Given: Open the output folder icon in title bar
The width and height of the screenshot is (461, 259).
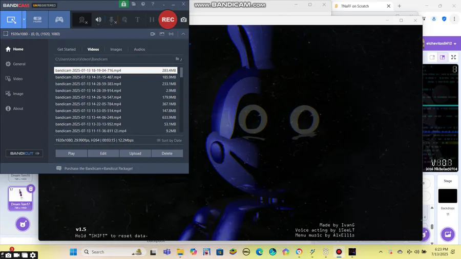Looking at the screenshot, I should [134, 4].
